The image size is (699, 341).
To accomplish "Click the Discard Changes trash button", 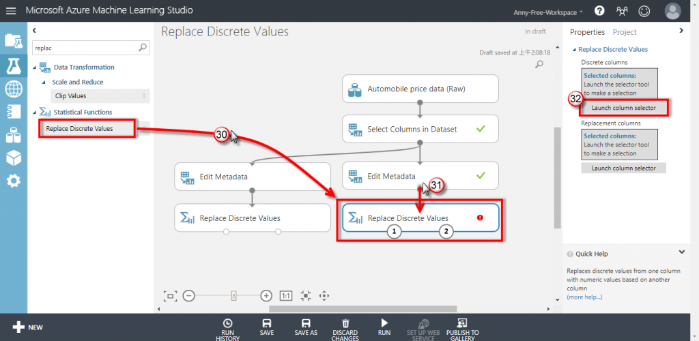I will coord(345,329).
